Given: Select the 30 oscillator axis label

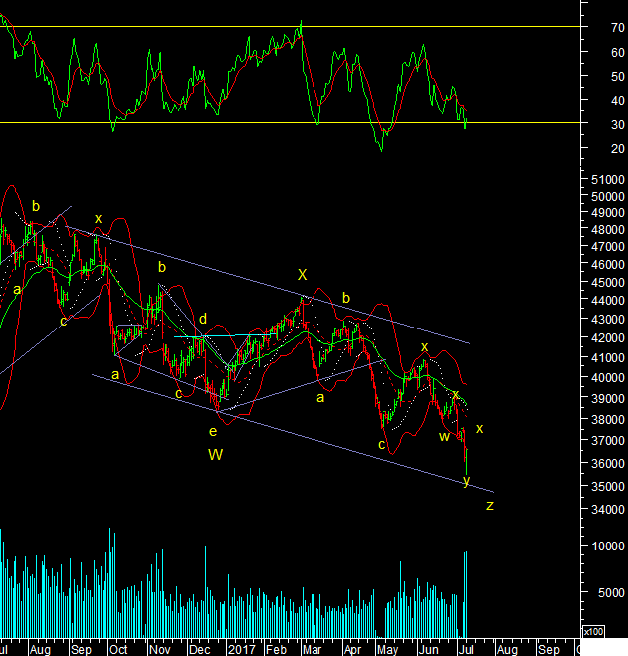Looking at the screenshot, I should (x=617, y=125).
